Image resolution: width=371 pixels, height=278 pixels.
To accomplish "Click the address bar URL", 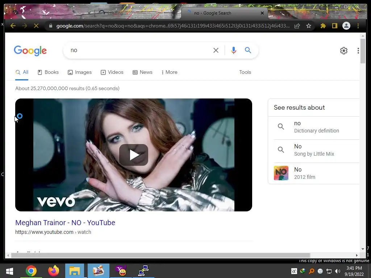I will [x=173, y=26].
